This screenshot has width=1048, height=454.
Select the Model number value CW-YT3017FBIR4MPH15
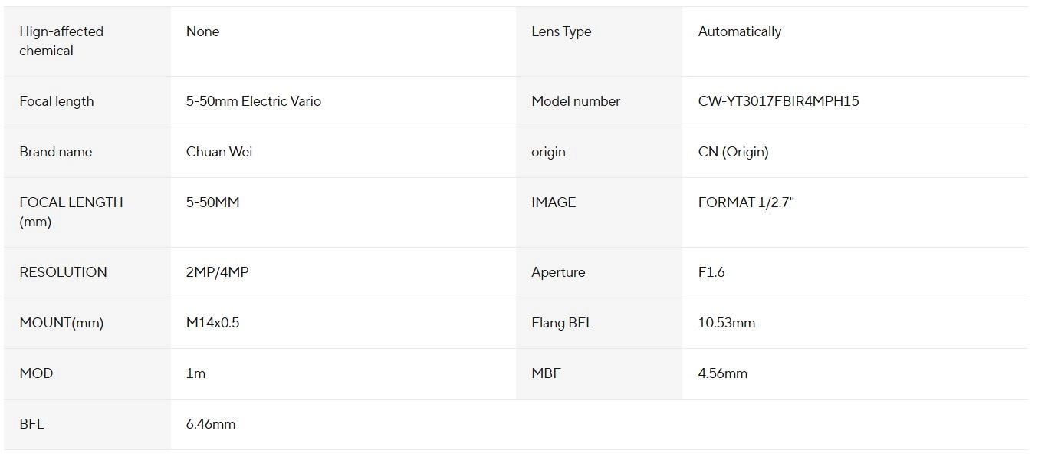pyautogui.click(x=778, y=101)
